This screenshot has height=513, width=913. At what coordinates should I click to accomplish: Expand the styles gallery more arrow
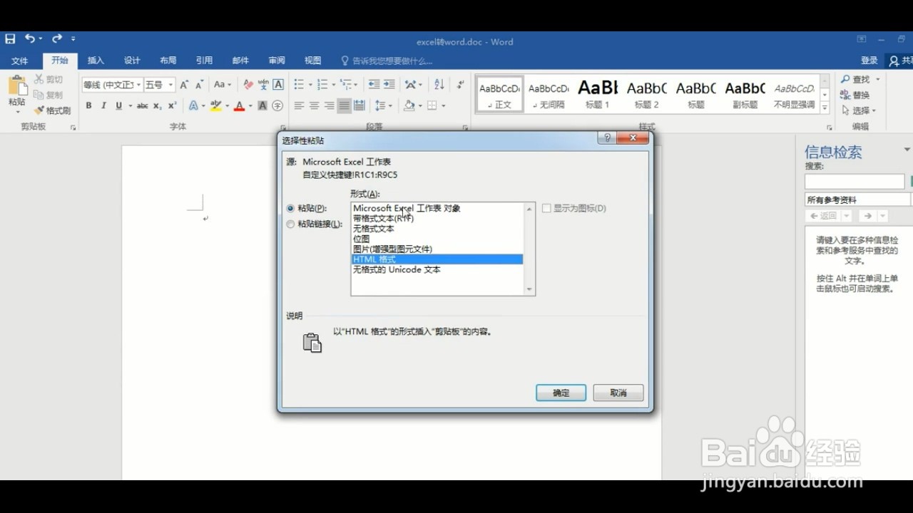[825, 108]
